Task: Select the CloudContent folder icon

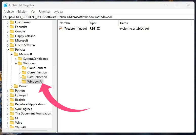Action: click(x=24, y=68)
